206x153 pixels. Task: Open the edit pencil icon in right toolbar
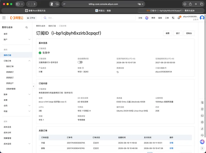(202, 129)
